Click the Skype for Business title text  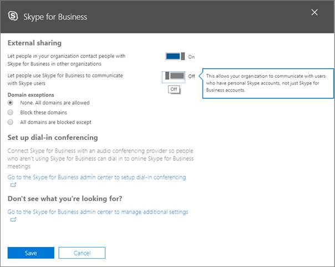(x=55, y=17)
